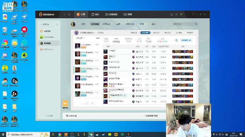Image resolution: width=245 pixels, height=137 pixels.
Task: Click the add-friend icon next to Angel120
Action: pyautogui.click(x=118, y=62)
